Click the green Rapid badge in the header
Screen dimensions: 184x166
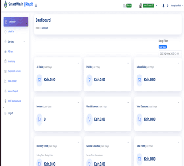point(129,5)
